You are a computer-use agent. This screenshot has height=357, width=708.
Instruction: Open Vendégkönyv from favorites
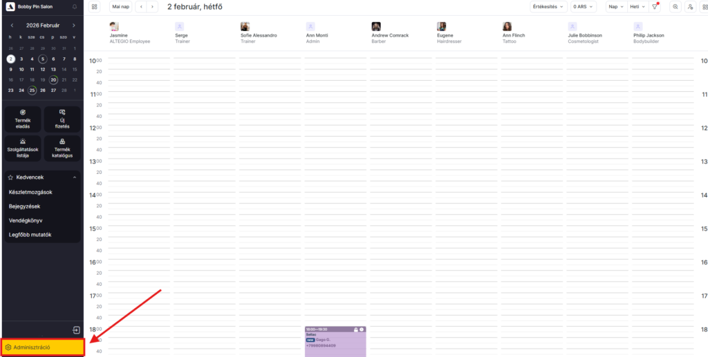[26, 220]
